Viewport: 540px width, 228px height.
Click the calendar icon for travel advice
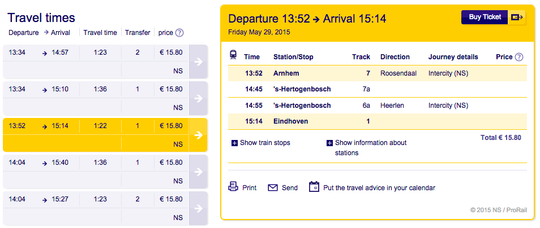pyautogui.click(x=314, y=187)
